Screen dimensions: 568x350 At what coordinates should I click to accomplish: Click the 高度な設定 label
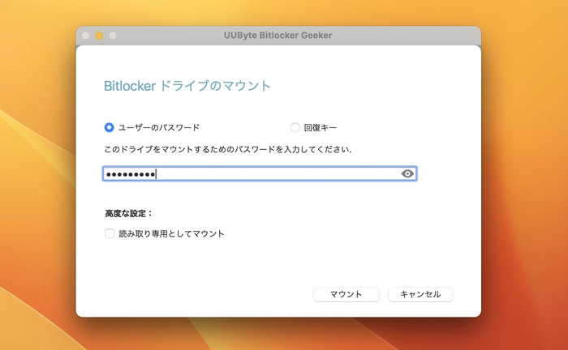[x=128, y=214]
